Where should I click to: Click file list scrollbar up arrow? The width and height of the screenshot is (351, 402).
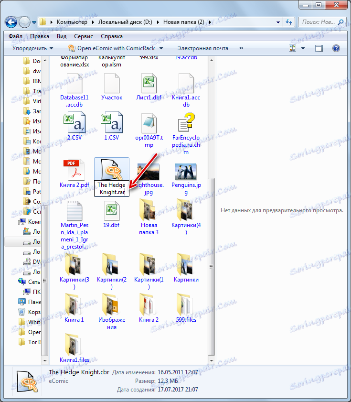212,61
